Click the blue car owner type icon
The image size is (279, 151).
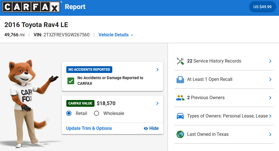click(x=180, y=116)
